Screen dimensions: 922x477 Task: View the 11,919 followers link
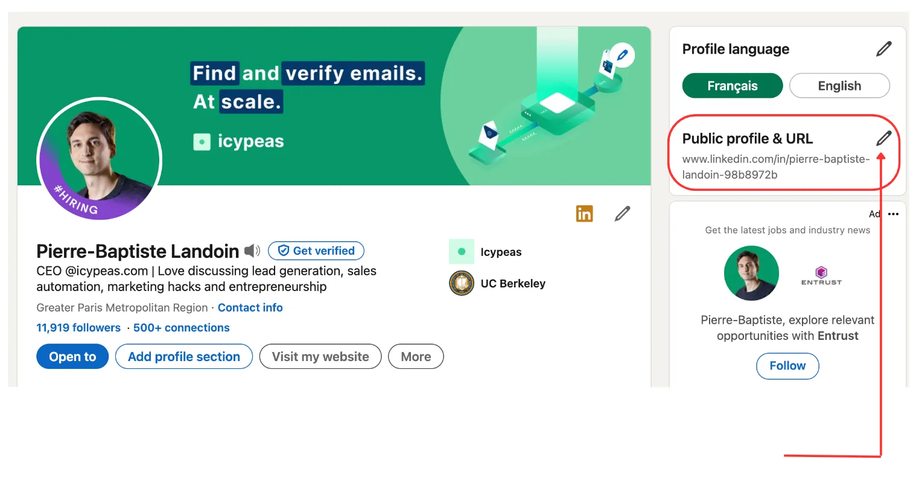(x=78, y=327)
